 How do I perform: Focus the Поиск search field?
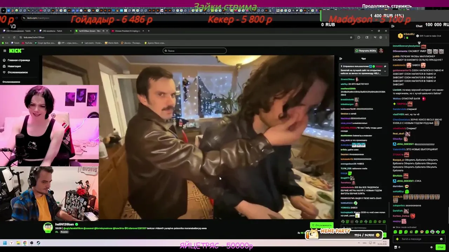pyautogui.click(x=195, y=51)
